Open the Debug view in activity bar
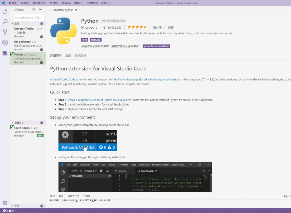Screen dimensions: 291x213 coord(5,42)
